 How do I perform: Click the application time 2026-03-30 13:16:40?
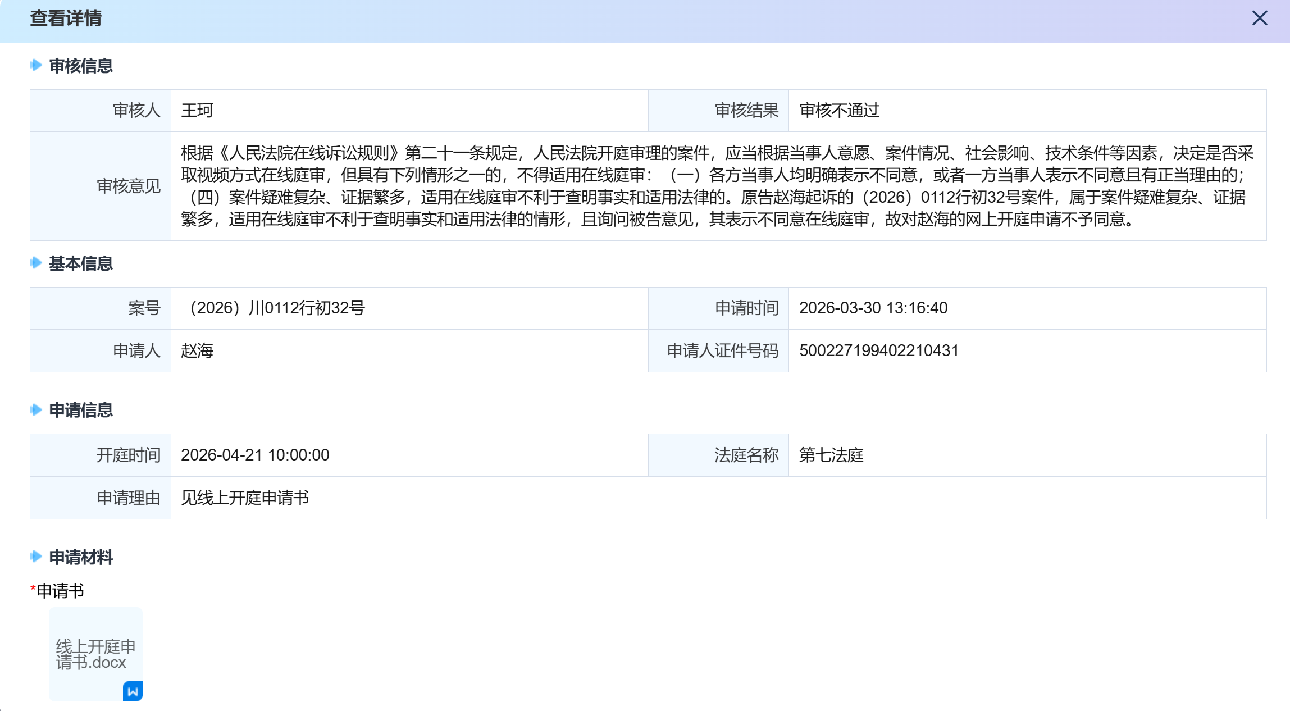[x=873, y=308]
